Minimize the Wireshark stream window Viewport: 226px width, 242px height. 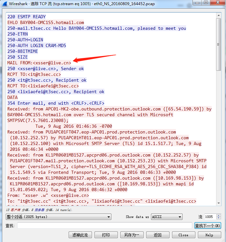[198, 3]
